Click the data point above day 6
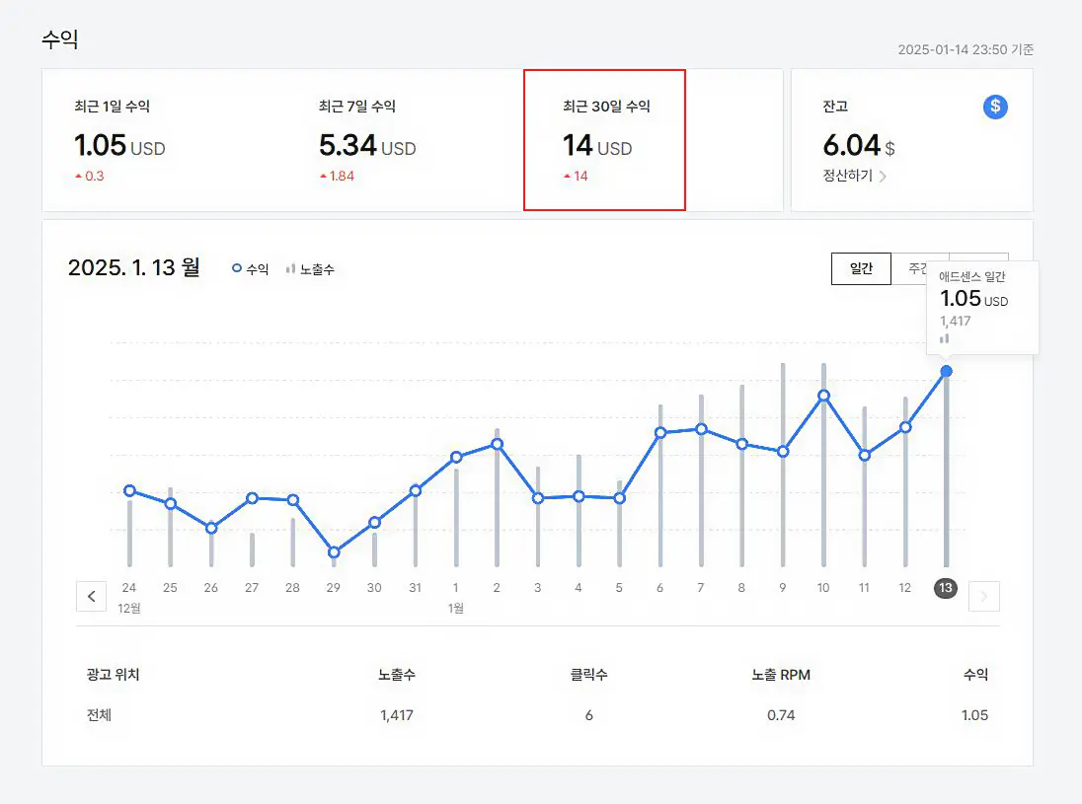Screen dimensions: 1082x804 click(660, 433)
